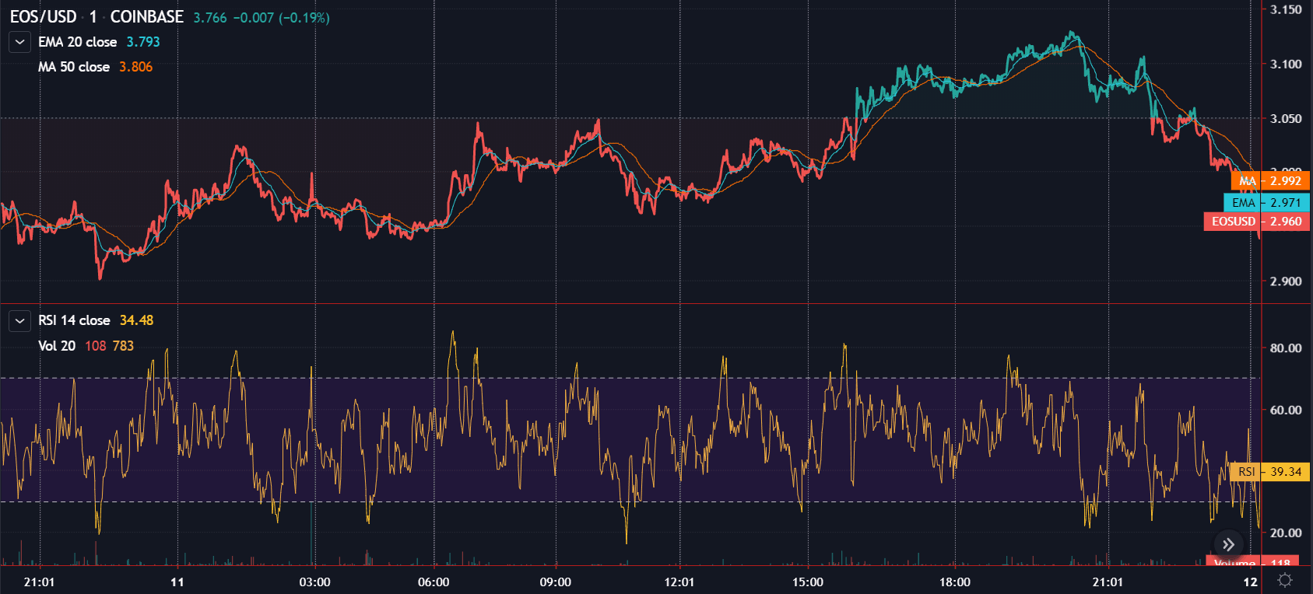Click the 18:00 time axis label
The height and width of the screenshot is (594, 1313).
coord(955,582)
